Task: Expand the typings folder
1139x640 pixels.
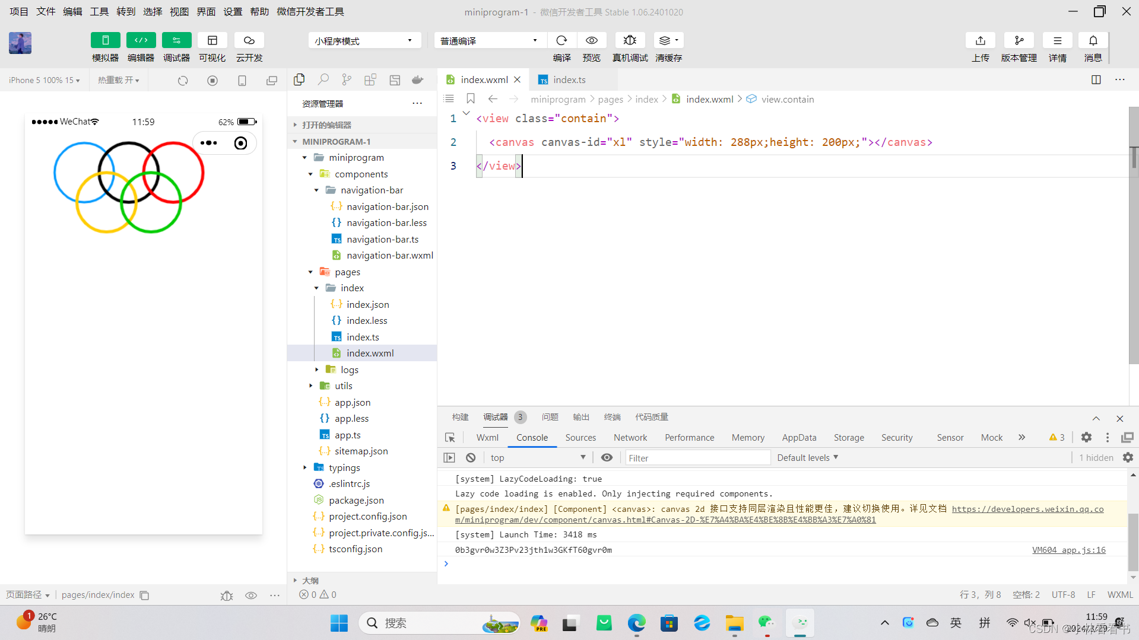Action: pyautogui.click(x=304, y=467)
